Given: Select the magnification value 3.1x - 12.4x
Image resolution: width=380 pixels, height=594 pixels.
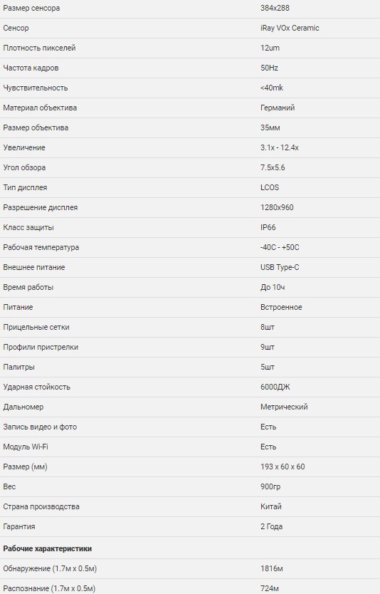Looking at the screenshot, I should point(280,147).
